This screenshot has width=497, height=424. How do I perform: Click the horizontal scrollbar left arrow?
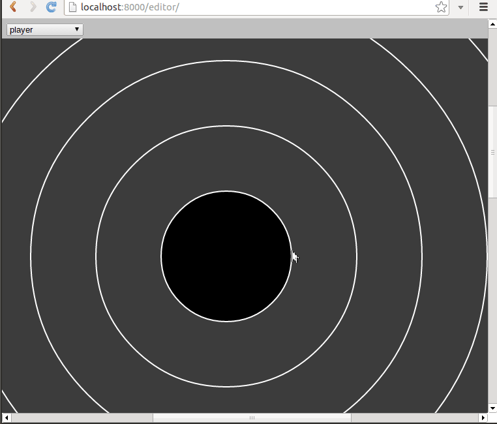pyautogui.click(x=7, y=417)
